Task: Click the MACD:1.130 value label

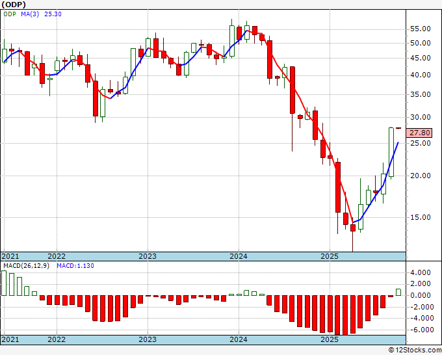Action: [x=75, y=266]
